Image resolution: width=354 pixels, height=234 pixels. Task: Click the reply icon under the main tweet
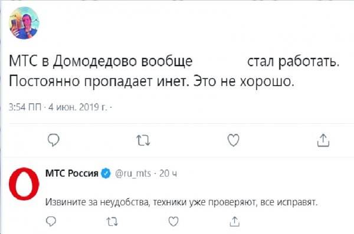[54, 140]
